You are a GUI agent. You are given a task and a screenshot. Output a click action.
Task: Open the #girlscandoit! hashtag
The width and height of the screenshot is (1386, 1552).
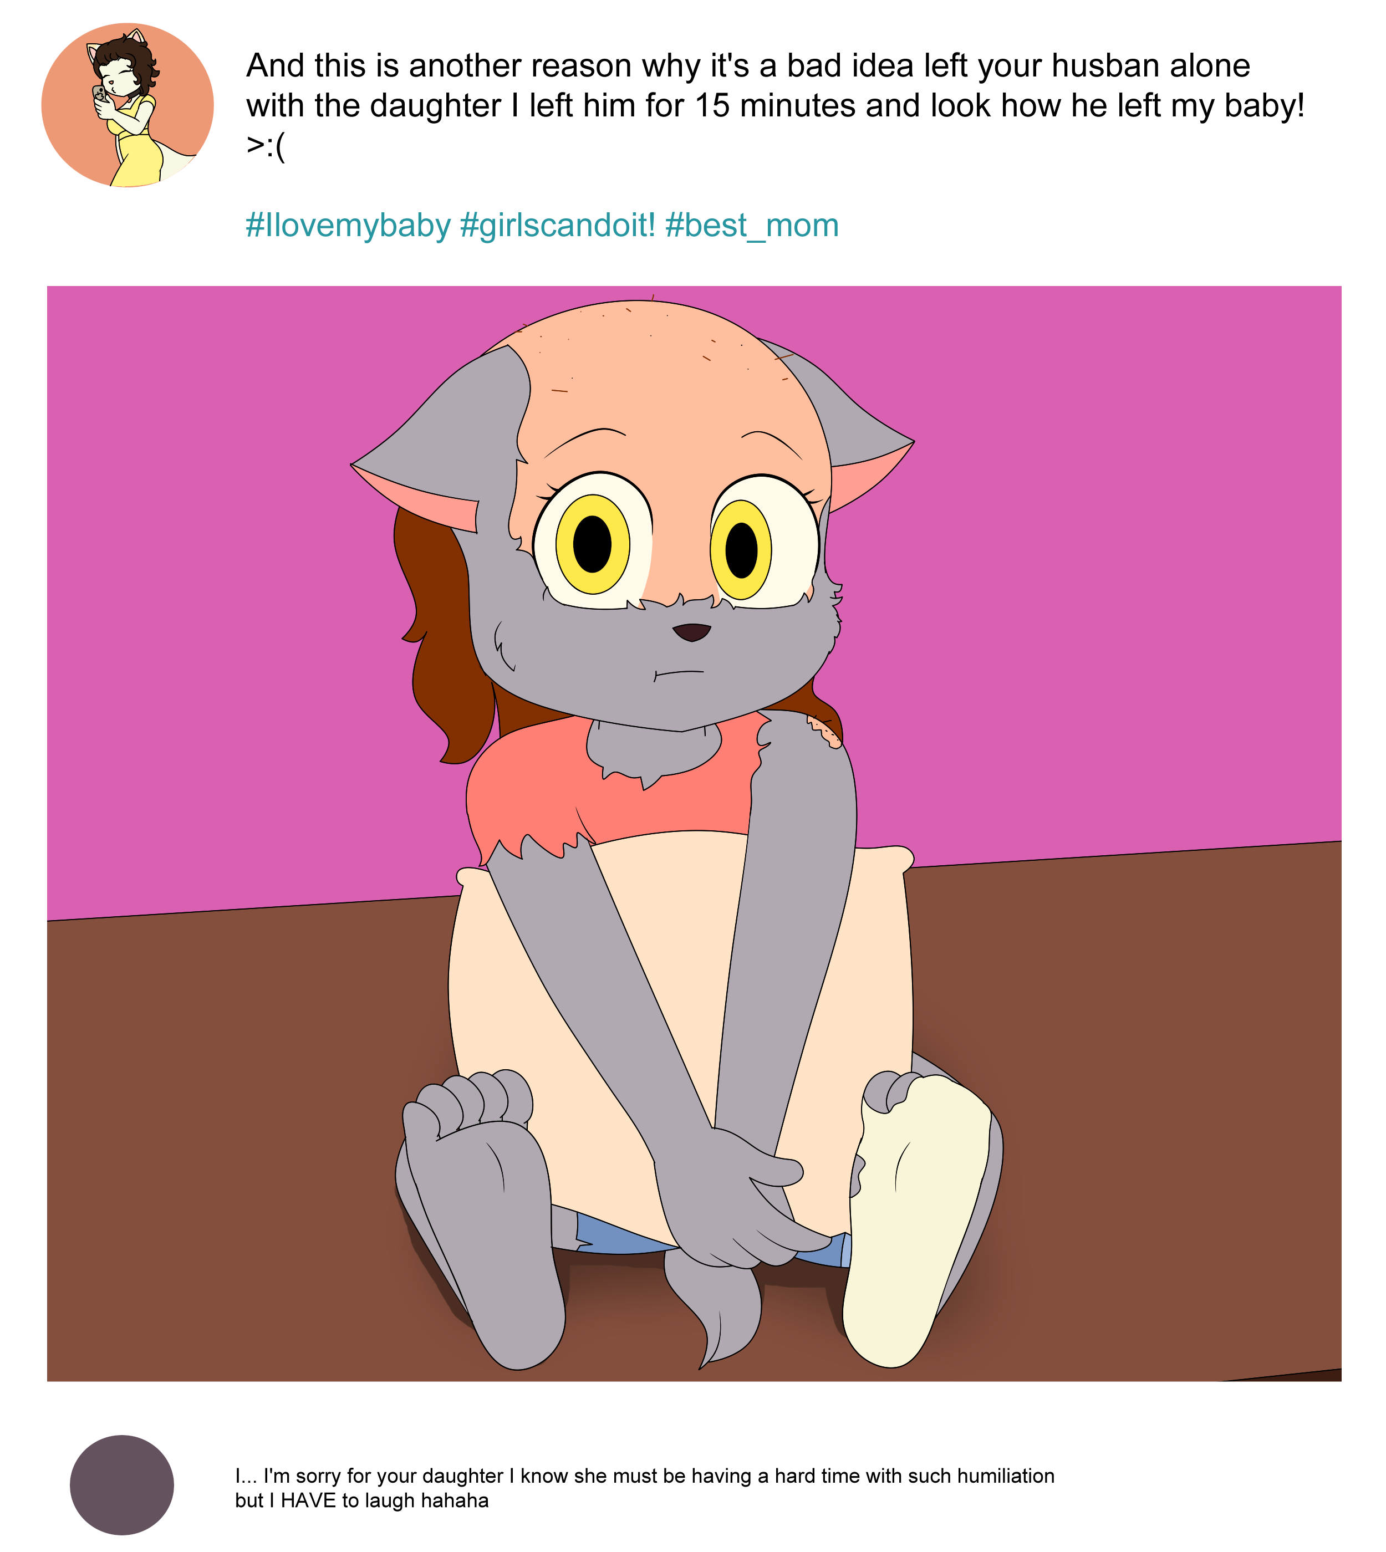(x=557, y=226)
